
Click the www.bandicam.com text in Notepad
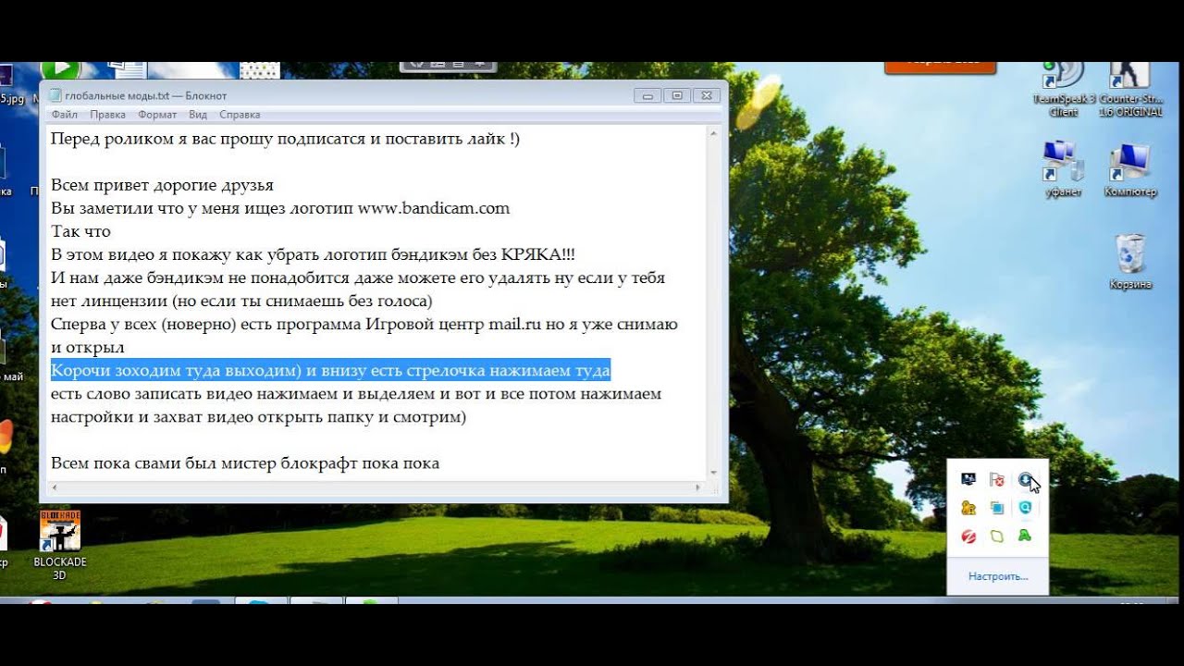click(434, 208)
